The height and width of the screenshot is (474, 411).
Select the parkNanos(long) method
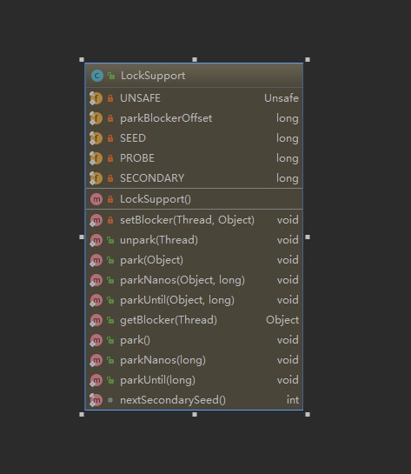pyautogui.click(x=162, y=360)
